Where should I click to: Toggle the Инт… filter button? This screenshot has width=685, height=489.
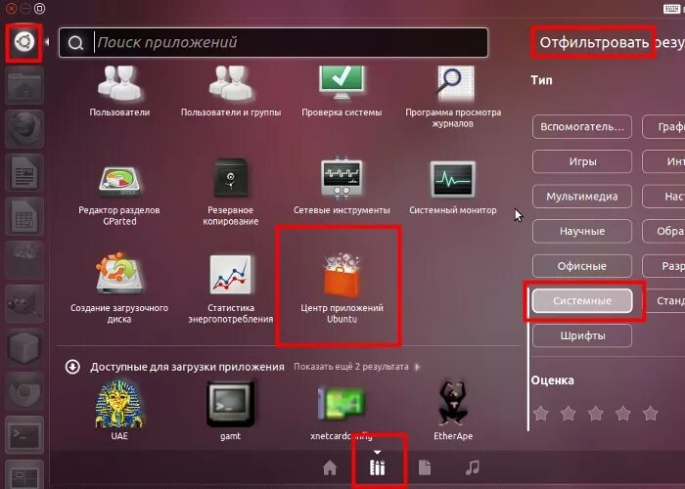(x=663, y=161)
